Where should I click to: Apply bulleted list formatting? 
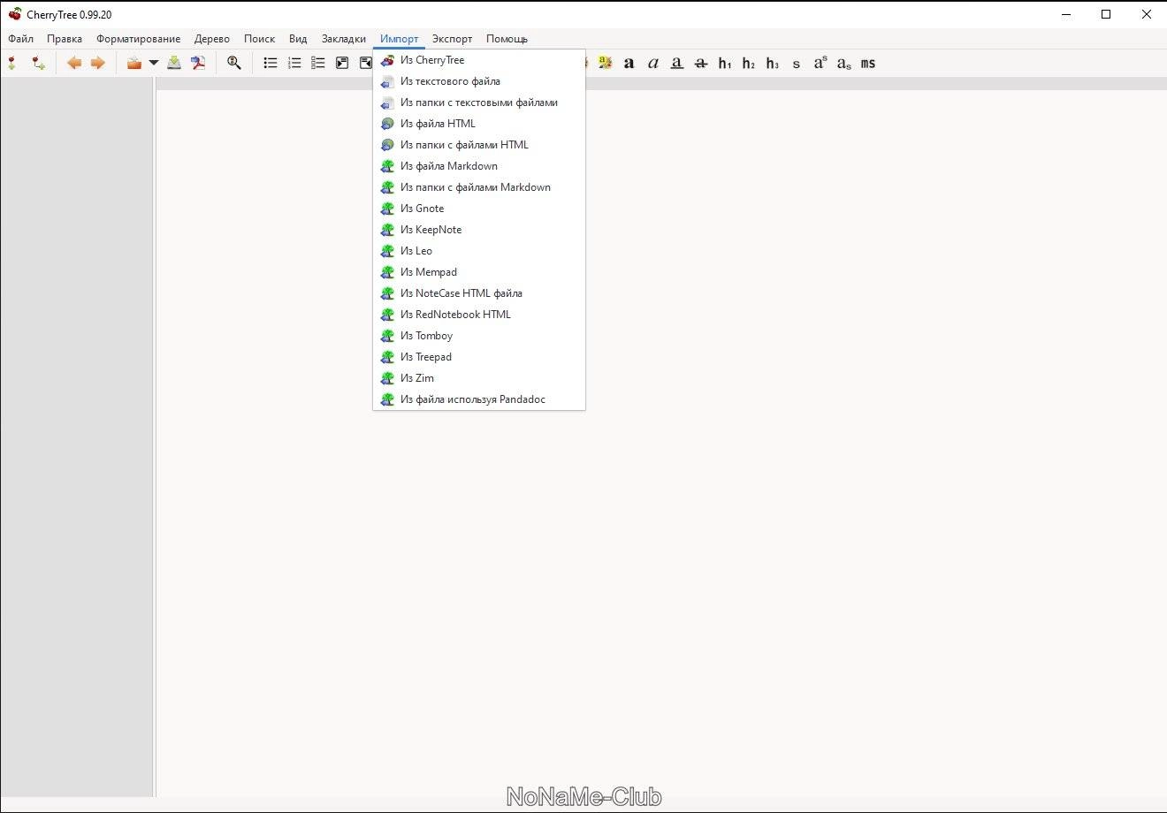(x=271, y=63)
